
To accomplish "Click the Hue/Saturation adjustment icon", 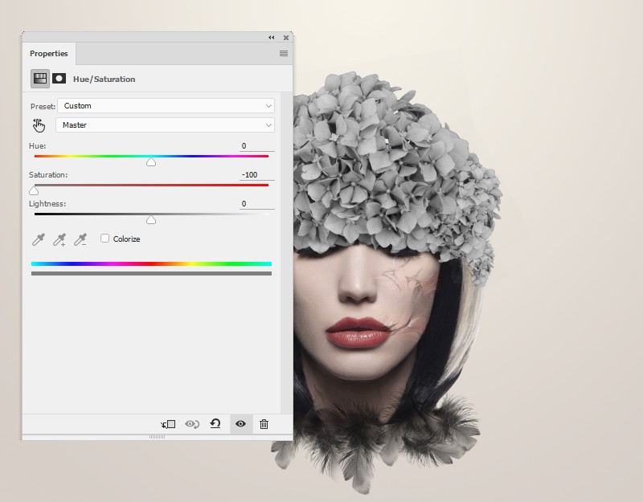I will (x=39, y=79).
